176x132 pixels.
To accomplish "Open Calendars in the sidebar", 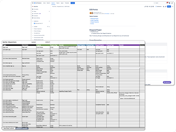I will (35, 16).
